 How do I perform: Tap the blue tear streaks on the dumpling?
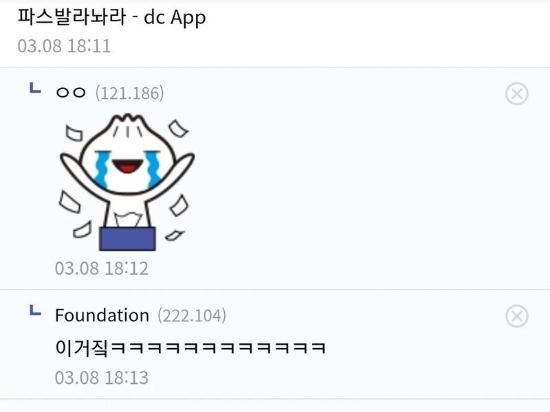click(102, 169)
